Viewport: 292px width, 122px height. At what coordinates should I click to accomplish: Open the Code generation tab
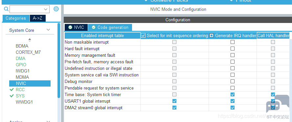(x=110, y=27)
